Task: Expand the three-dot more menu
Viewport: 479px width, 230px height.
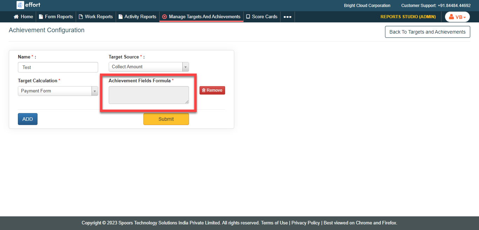Action: pyautogui.click(x=287, y=17)
